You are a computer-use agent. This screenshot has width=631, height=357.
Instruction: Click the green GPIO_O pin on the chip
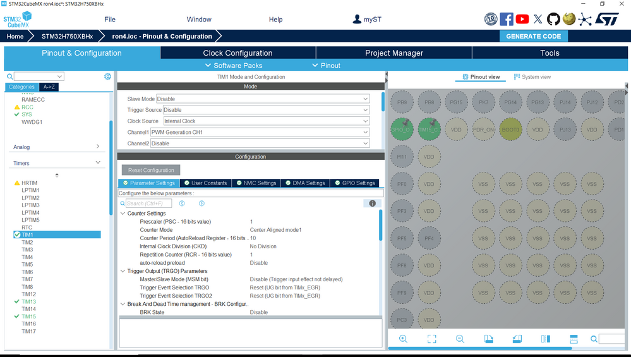(x=402, y=130)
